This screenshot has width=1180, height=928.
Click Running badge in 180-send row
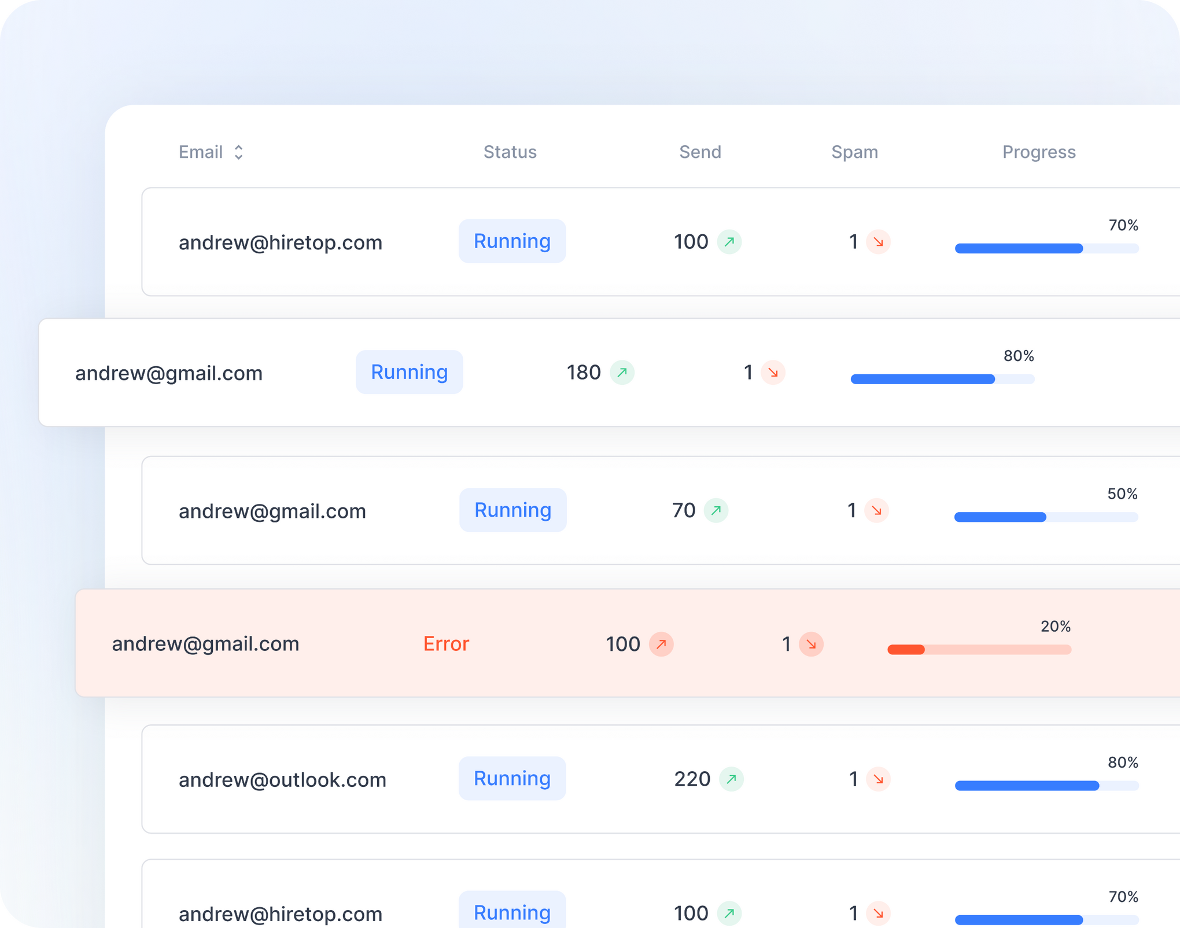(409, 372)
